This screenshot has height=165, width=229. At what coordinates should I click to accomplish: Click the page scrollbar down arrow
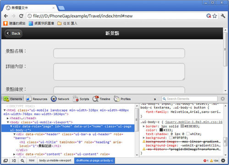pyautogui.click(x=225, y=90)
